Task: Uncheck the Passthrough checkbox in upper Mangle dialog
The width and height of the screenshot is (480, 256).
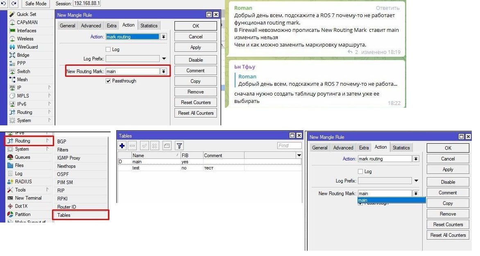Action: (108, 81)
